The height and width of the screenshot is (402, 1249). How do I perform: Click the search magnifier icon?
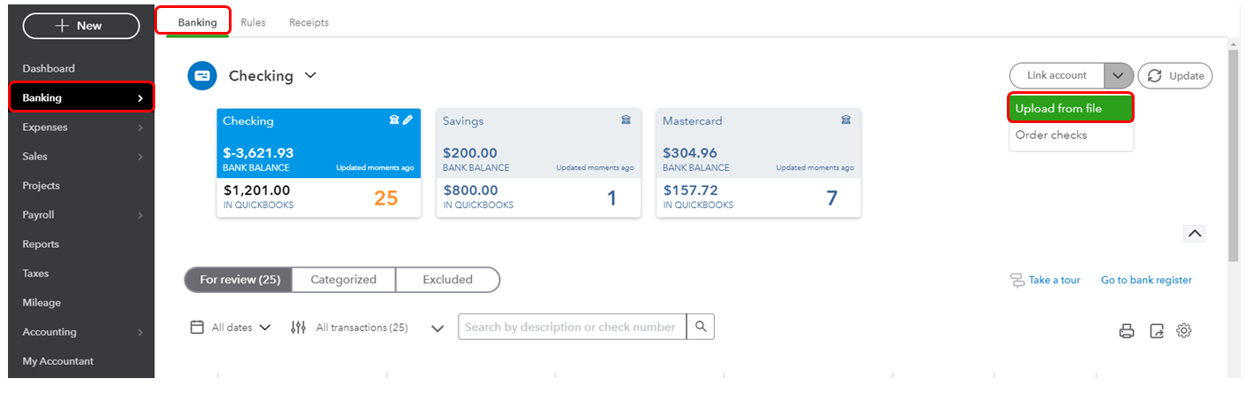coord(701,327)
